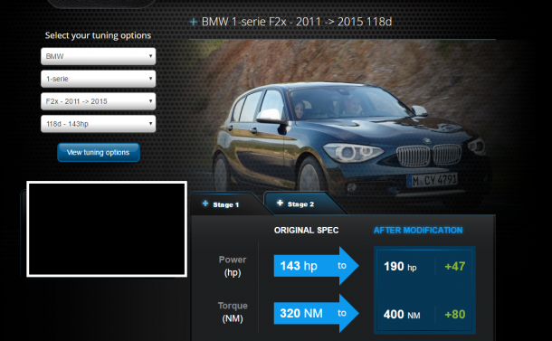Open the 1-serie model dropdown
This screenshot has width=552, height=341.
99,79
